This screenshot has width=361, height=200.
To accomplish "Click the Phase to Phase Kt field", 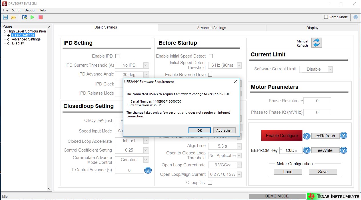I will pos(317,113).
